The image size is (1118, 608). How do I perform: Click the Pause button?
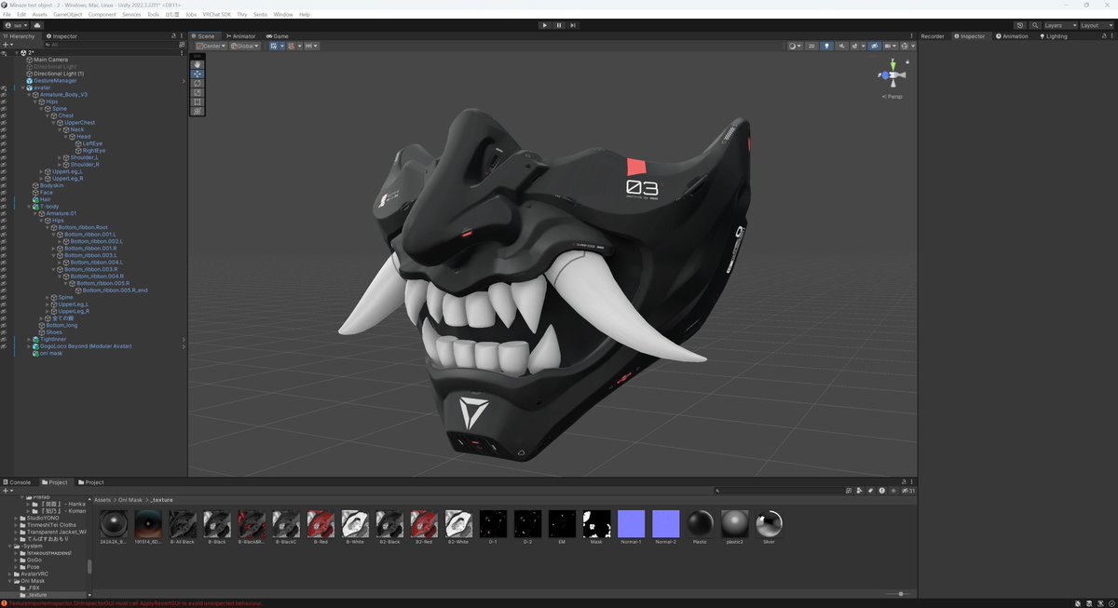[559, 25]
